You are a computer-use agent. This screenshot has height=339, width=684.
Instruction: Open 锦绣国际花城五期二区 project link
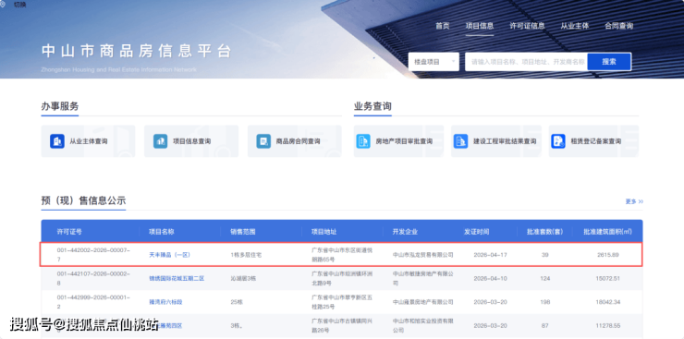point(177,278)
